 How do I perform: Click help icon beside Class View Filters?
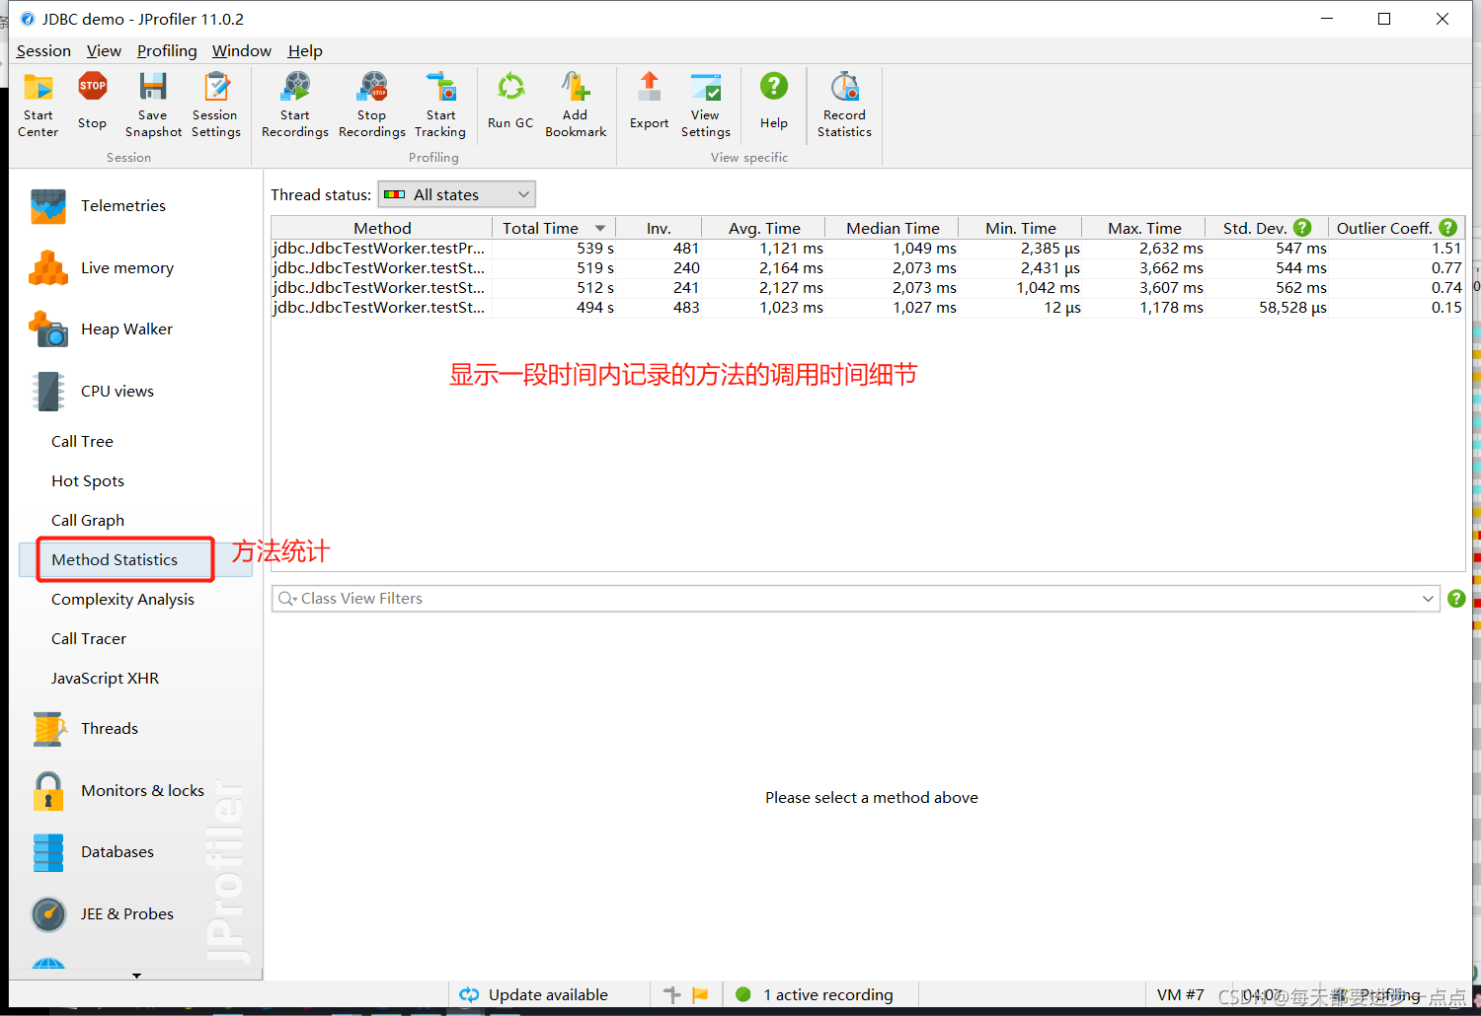coord(1456,599)
